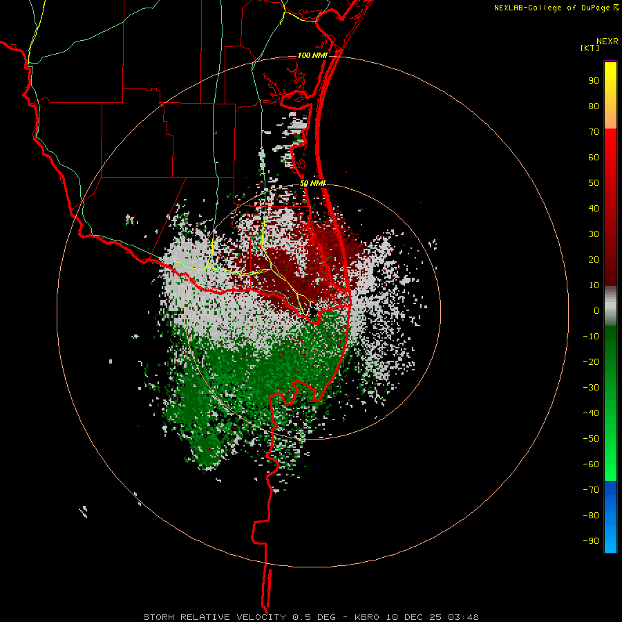The image size is (622, 622).
Task: Click the Storm Relative Velocity caption at bottom
Action: (x=310, y=617)
